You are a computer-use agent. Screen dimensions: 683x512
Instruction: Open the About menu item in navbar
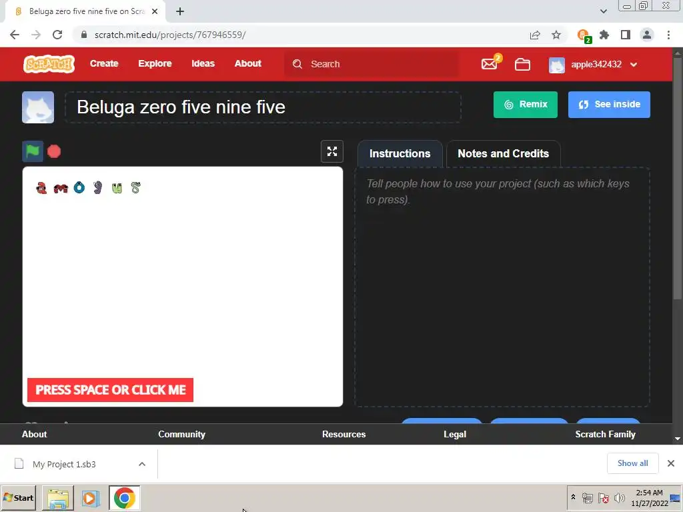tap(248, 63)
